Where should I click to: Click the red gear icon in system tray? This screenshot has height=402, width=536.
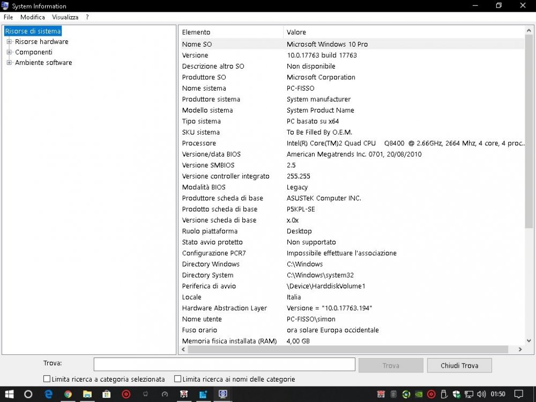click(431, 394)
